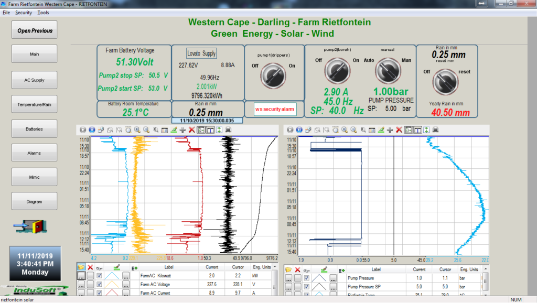This screenshot has height=303, width=537.
Task: Open pen style editor on right trend toolbar
Action: [x=381, y=130]
